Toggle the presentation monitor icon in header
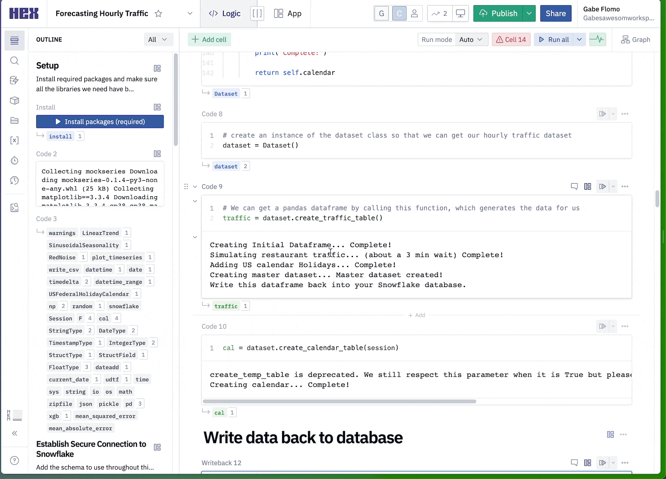Viewport: 666px width, 479px height. point(460,14)
